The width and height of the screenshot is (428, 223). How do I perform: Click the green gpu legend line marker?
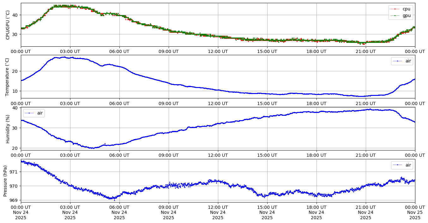(x=395, y=15)
